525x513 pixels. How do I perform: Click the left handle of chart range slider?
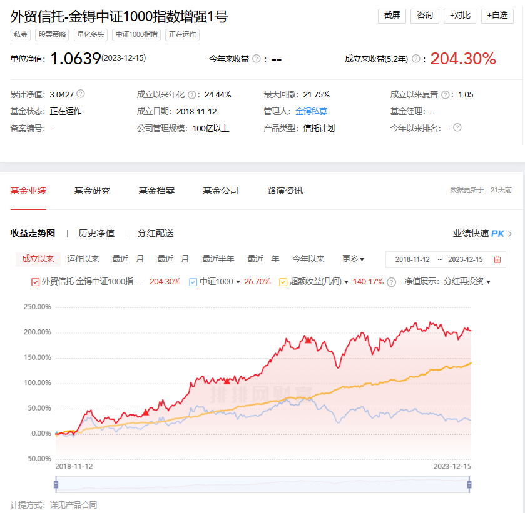click(x=56, y=484)
